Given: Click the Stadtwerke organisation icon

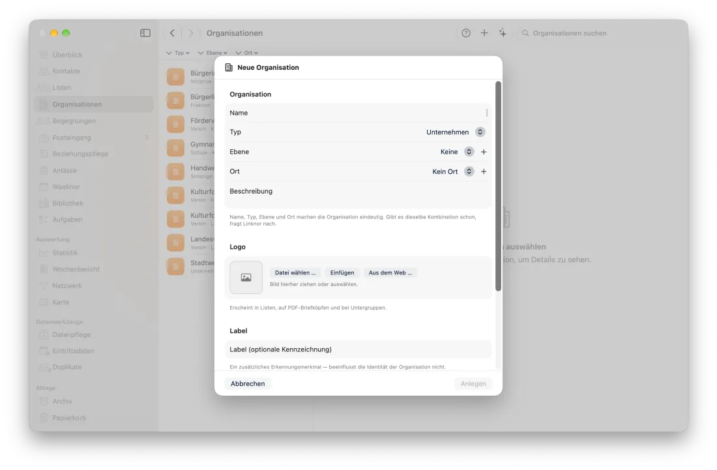Looking at the screenshot, I should click(x=175, y=267).
